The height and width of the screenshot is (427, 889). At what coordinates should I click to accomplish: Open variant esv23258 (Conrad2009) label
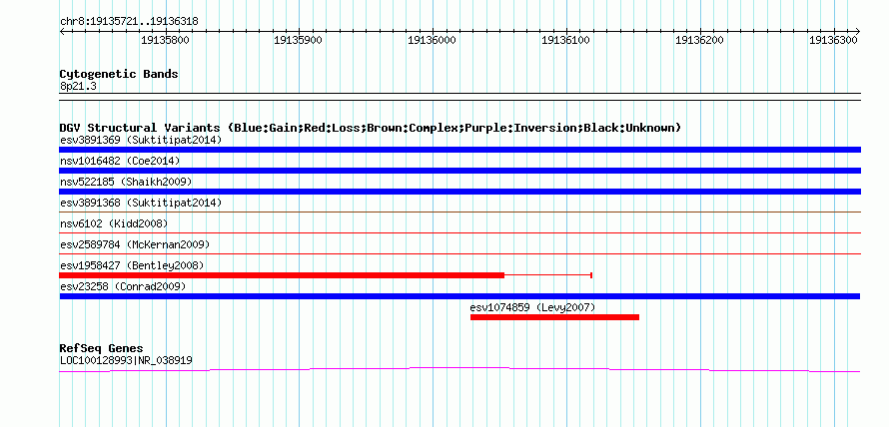point(123,286)
